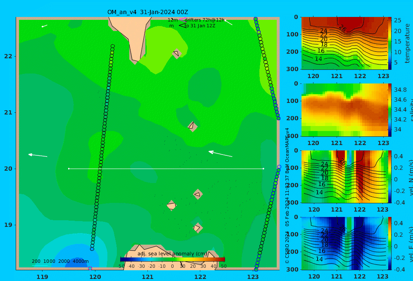Click the vertical "© CSIRO 2024" copyright text
The image size is (413, 281).
[287, 247]
